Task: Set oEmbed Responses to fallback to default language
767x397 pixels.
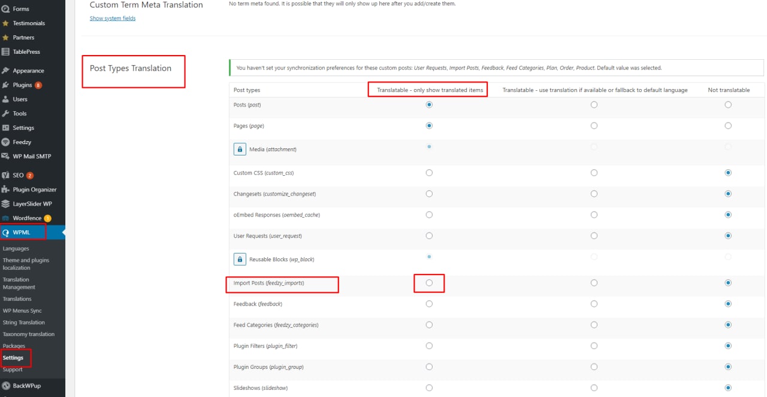Action: click(594, 215)
